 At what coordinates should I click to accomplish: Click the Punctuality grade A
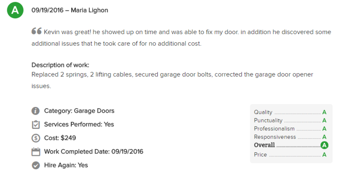324,121
